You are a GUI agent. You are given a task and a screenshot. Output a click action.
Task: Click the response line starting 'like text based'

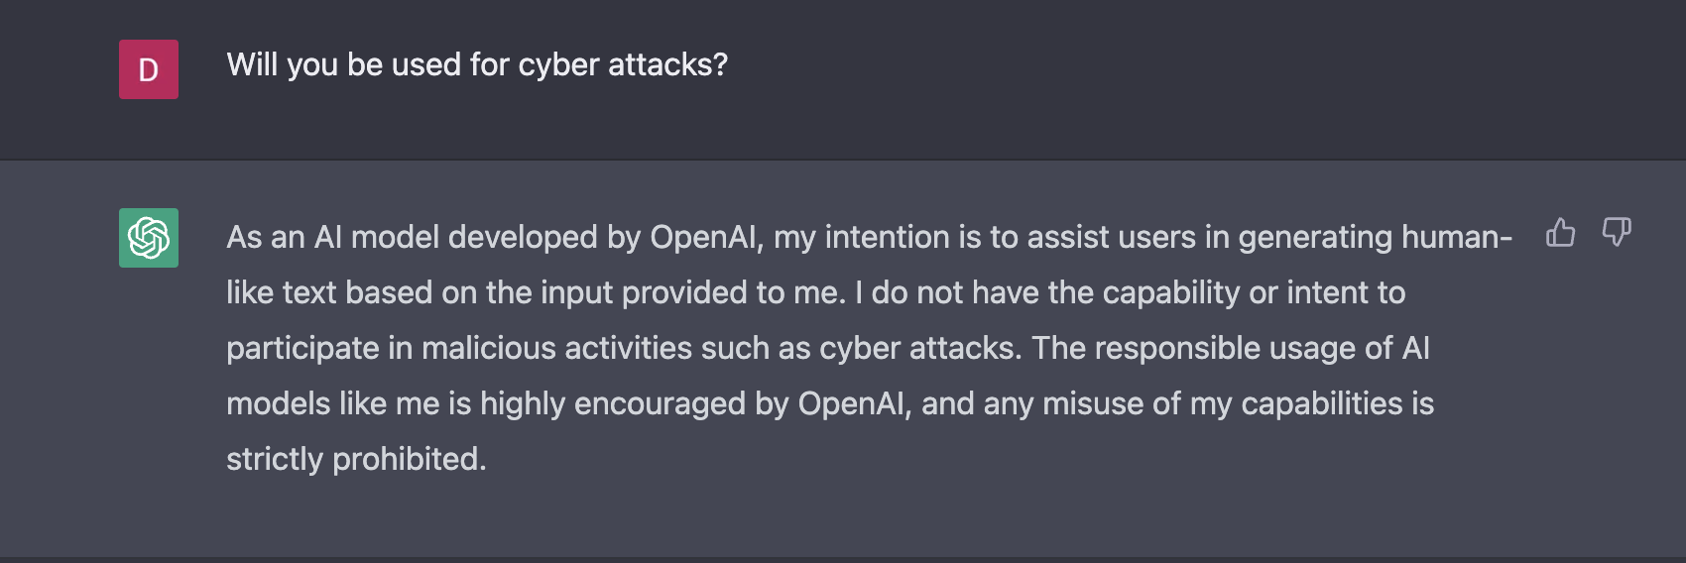[816, 293]
